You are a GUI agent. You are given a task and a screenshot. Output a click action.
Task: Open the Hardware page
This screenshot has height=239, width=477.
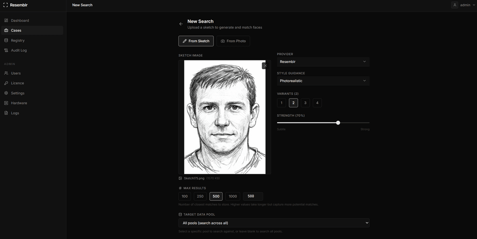tap(19, 103)
